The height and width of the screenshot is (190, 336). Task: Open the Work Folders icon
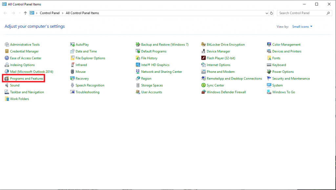(7, 99)
